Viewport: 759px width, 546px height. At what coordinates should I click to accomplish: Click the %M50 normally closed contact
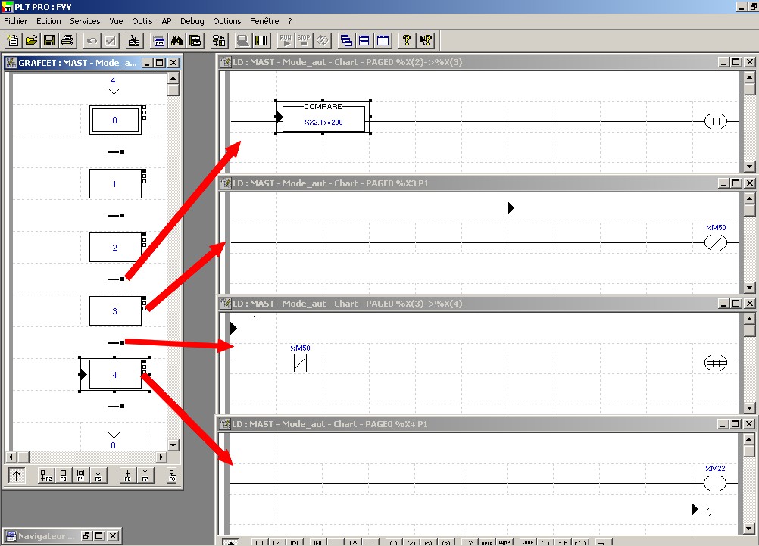(301, 363)
